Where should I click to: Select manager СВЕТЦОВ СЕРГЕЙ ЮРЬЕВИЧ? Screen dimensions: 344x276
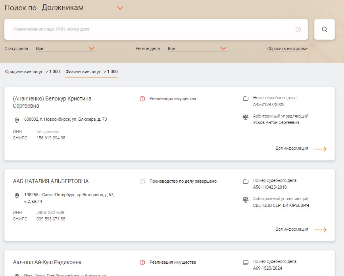(281, 205)
